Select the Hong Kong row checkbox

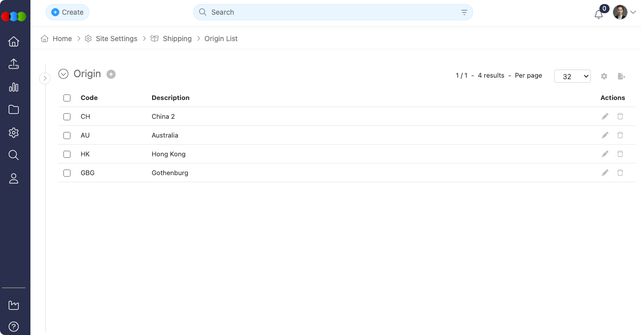(x=67, y=154)
